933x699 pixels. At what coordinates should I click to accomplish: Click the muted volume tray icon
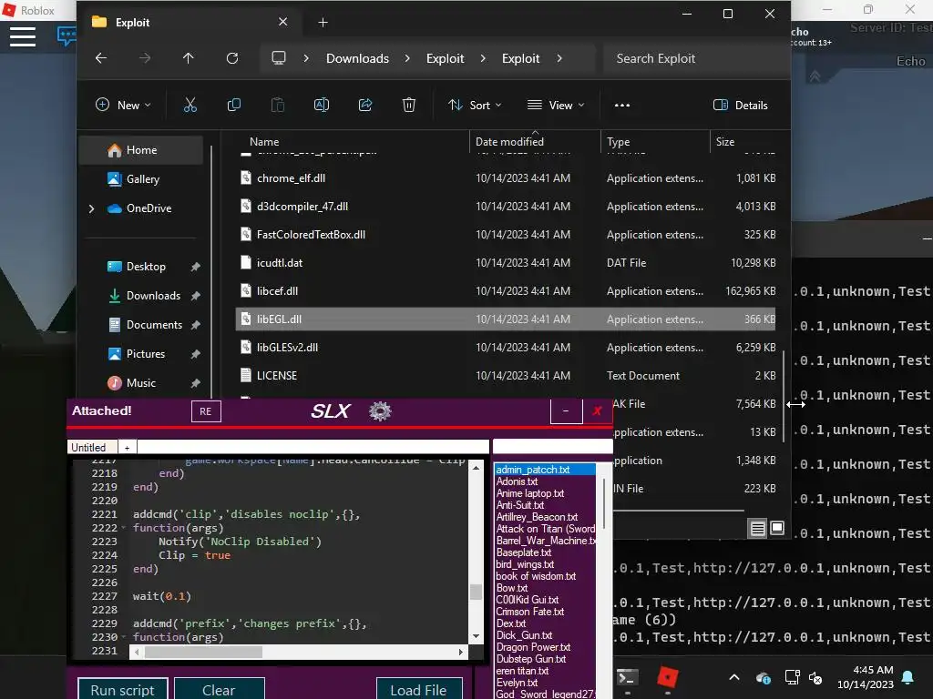[x=815, y=677]
